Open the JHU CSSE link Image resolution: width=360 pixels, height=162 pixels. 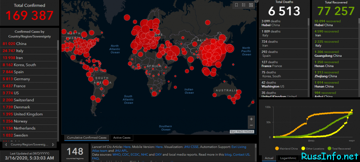tap(192, 147)
